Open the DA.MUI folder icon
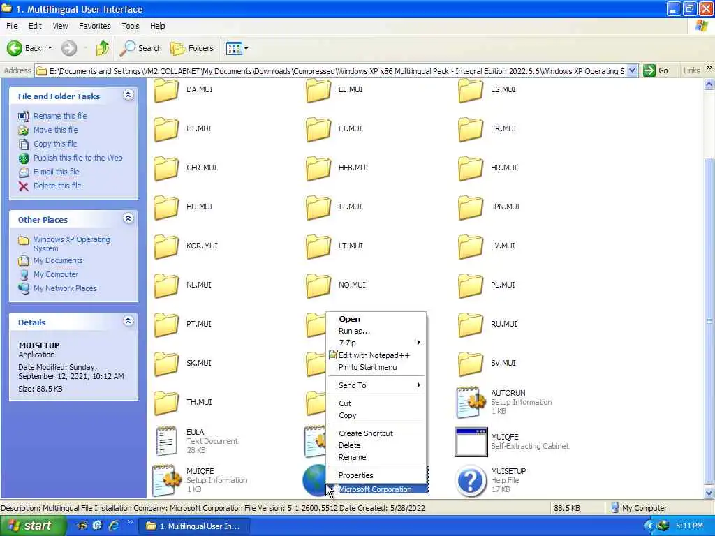This screenshot has height=536, width=715. [x=166, y=90]
